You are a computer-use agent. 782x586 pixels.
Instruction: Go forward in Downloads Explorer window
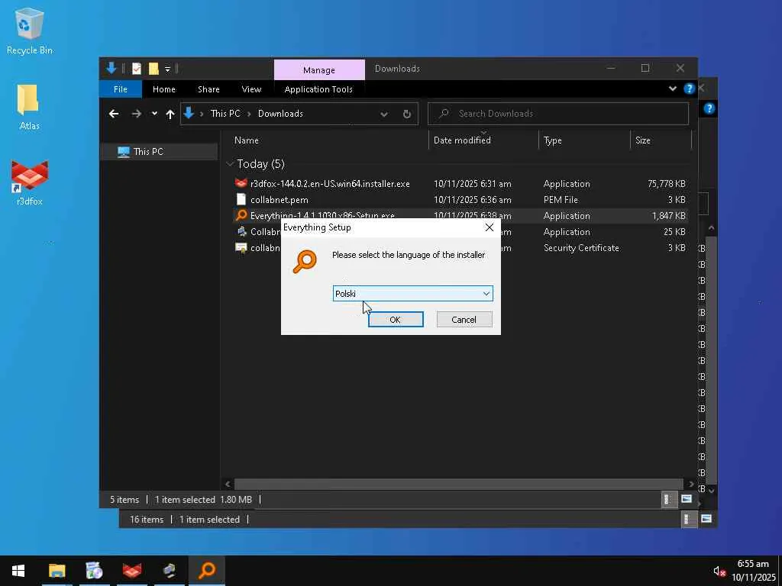pos(136,114)
